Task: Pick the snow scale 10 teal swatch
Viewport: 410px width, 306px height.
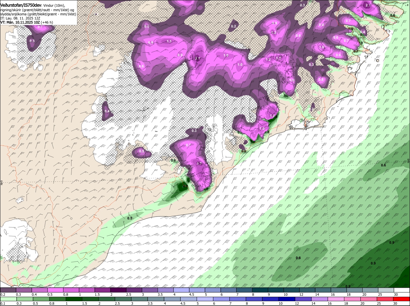Action: click(291, 290)
